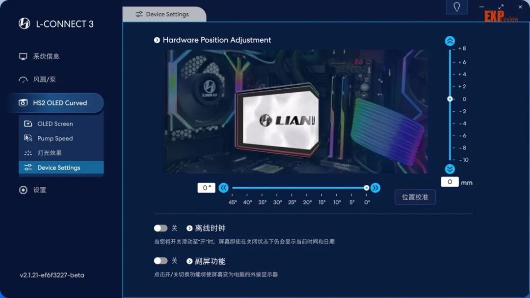The width and height of the screenshot is (530, 298).
Task: Click the 设置 gear icon
Action: tap(23, 190)
